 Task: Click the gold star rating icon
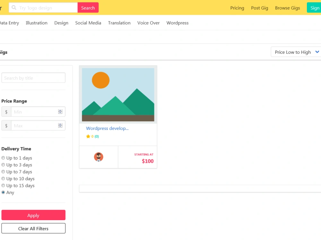(88, 136)
